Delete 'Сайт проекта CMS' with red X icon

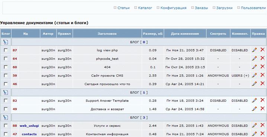(x=263, y=75)
